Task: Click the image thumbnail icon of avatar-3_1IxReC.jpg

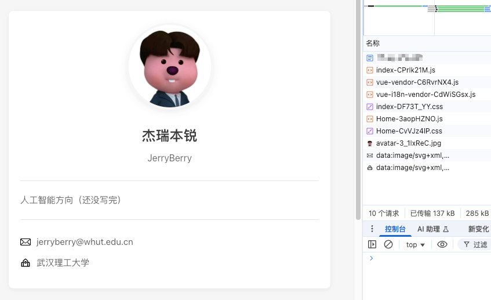Action: coord(370,143)
